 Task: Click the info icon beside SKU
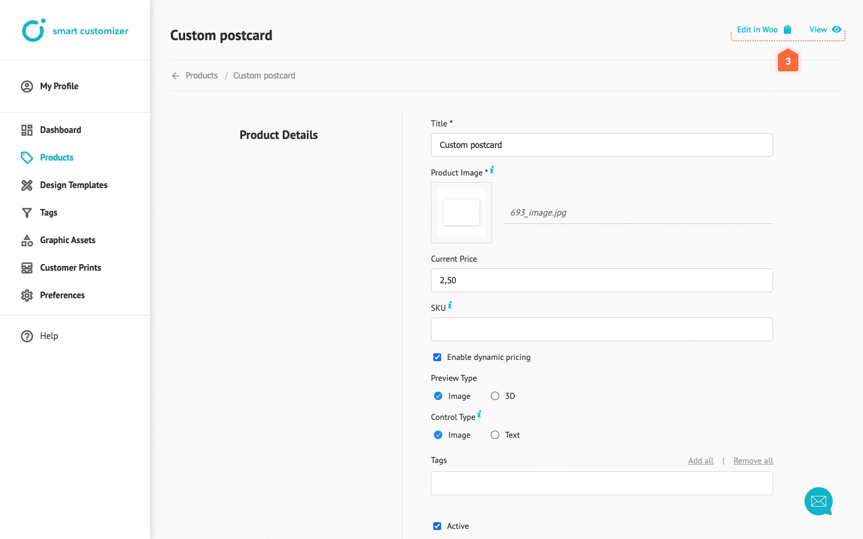450,305
